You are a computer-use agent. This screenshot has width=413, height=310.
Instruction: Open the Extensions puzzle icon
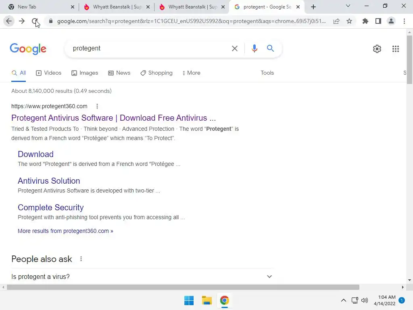coord(365,21)
